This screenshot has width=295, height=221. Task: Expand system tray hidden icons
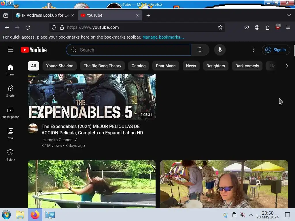click(x=251, y=215)
